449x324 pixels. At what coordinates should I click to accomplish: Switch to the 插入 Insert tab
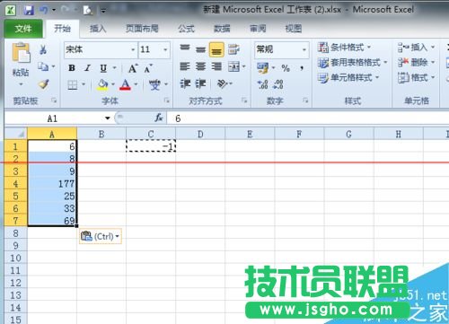98,29
